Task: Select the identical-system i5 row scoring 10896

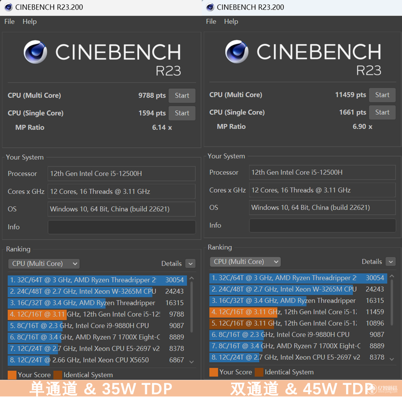Action: click(298, 324)
